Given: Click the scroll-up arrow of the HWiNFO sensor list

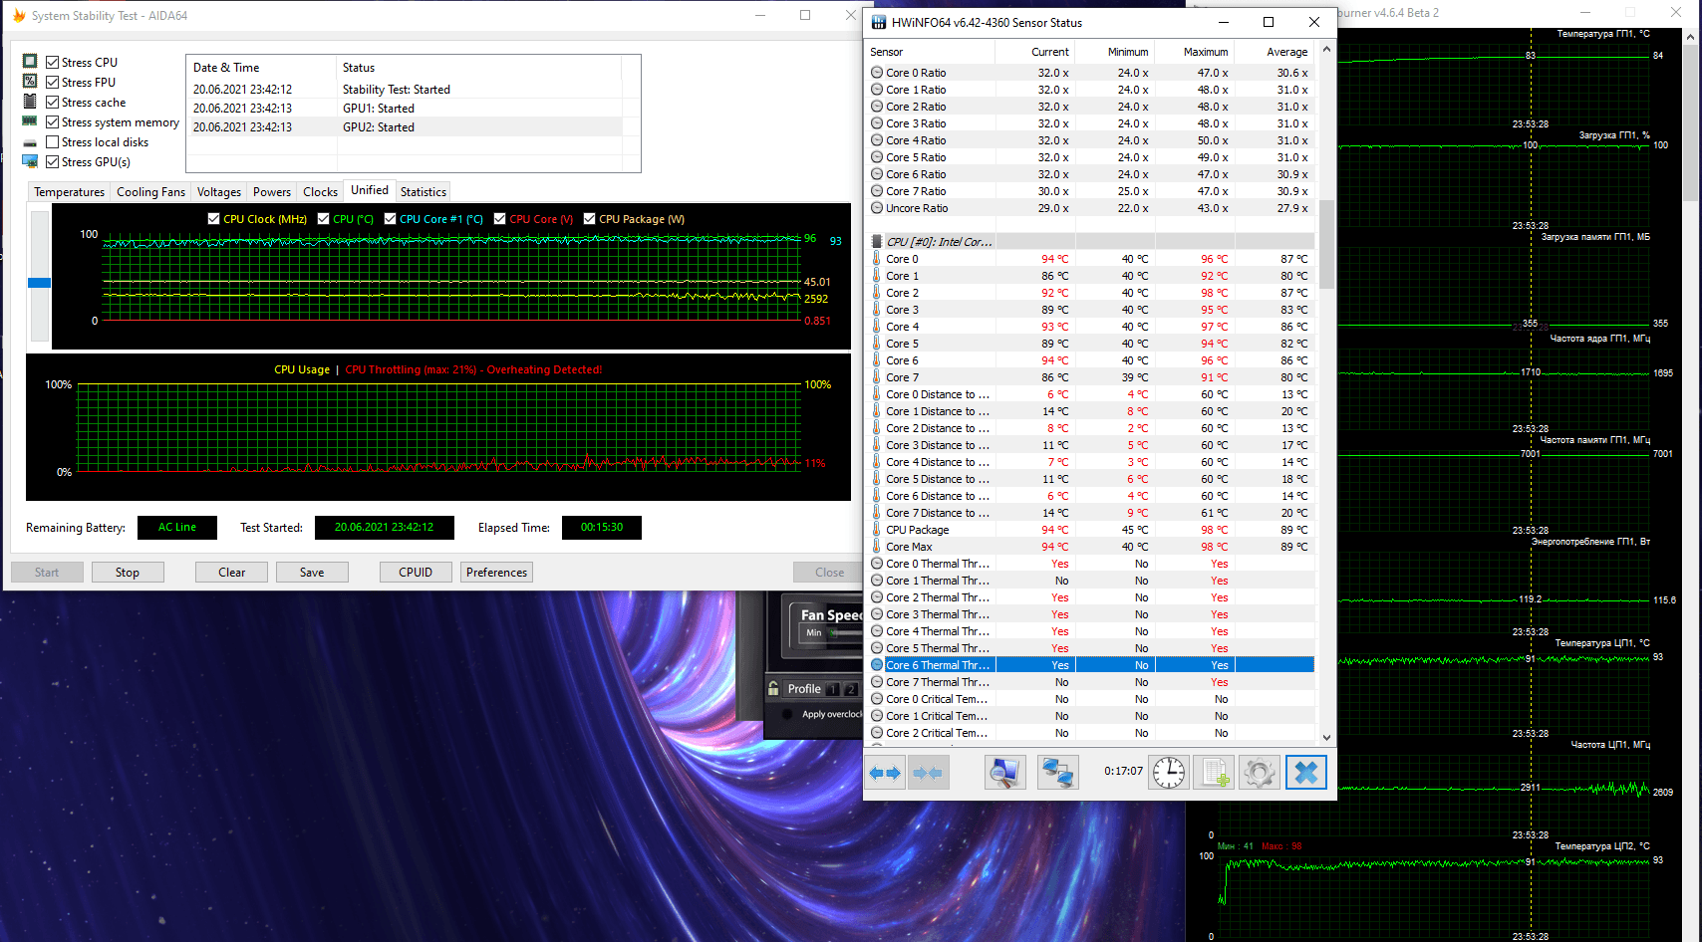Looking at the screenshot, I should pyautogui.click(x=1326, y=49).
